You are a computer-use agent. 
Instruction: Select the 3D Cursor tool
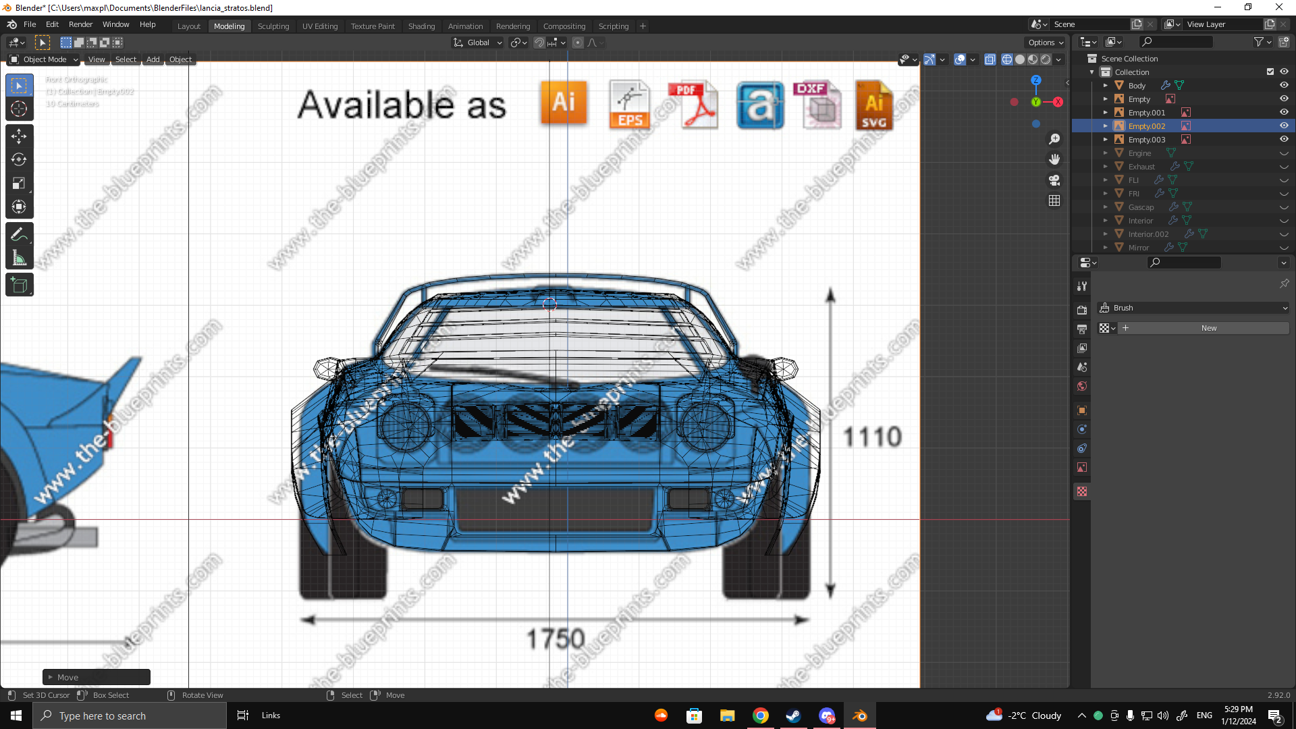click(x=19, y=109)
